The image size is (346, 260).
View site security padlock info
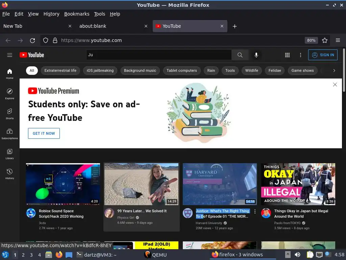pyautogui.click(x=55, y=40)
